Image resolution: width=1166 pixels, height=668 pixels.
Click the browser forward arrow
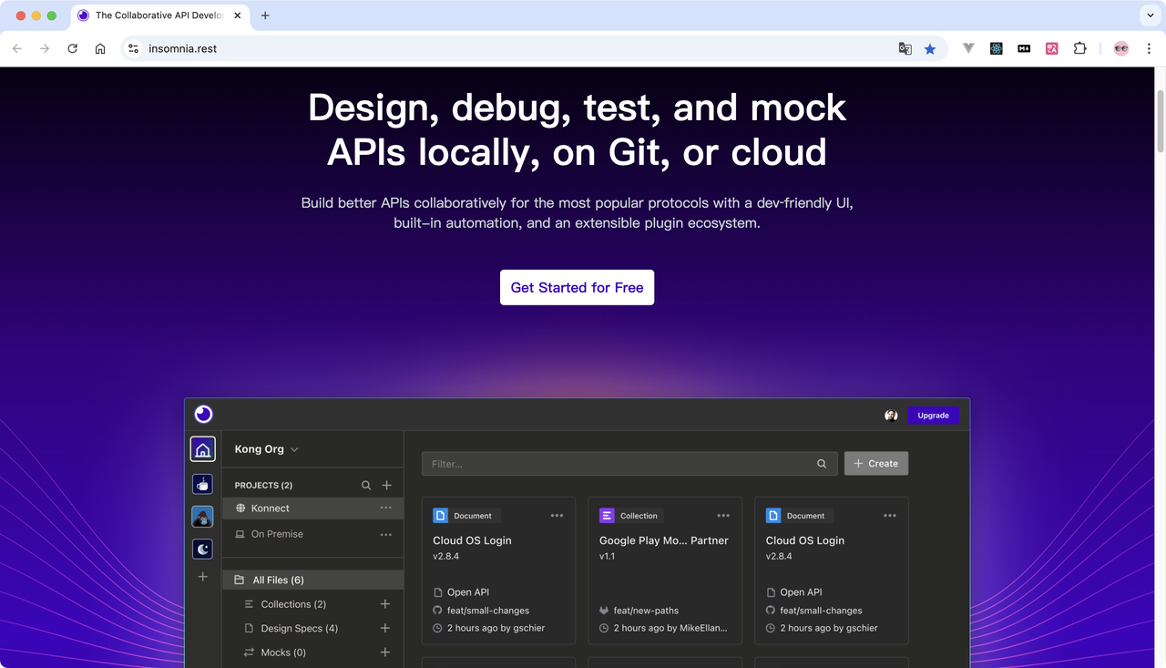45,48
